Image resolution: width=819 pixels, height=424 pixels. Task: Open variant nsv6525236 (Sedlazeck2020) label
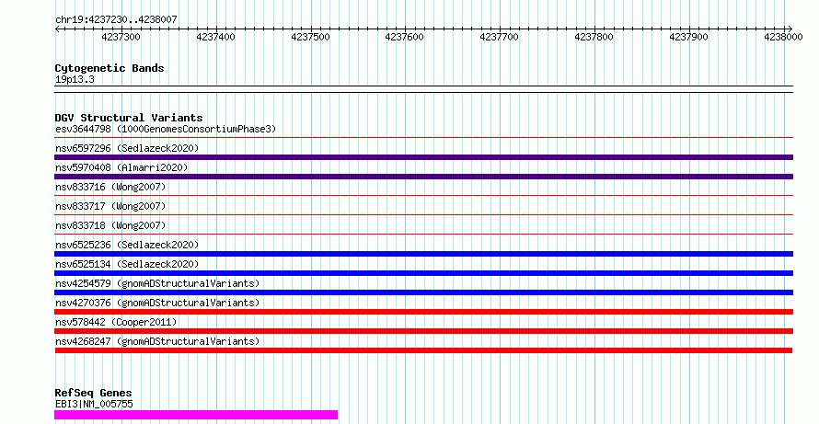pos(127,245)
